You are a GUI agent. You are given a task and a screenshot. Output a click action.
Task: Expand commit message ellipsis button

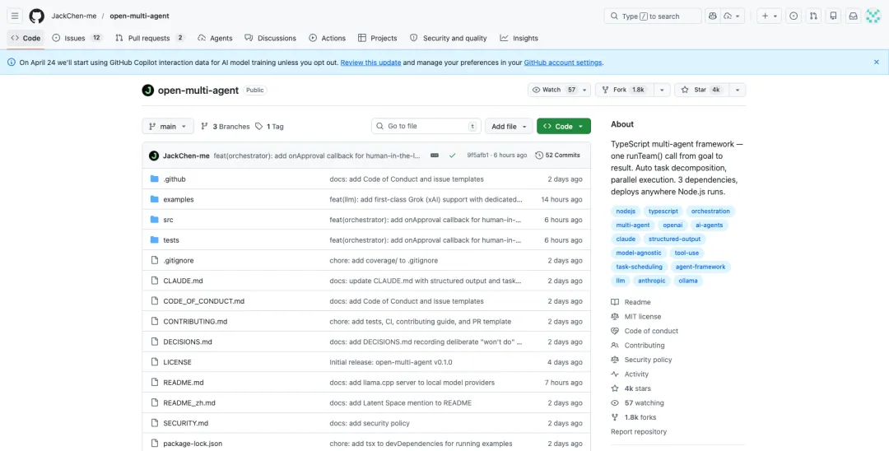click(x=435, y=156)
